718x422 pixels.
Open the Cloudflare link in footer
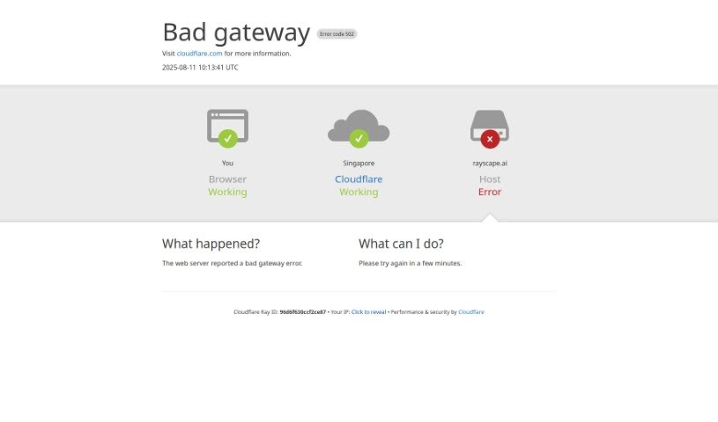[x=471, y=312]
